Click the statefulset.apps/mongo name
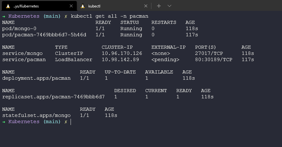 pos(36,115)
